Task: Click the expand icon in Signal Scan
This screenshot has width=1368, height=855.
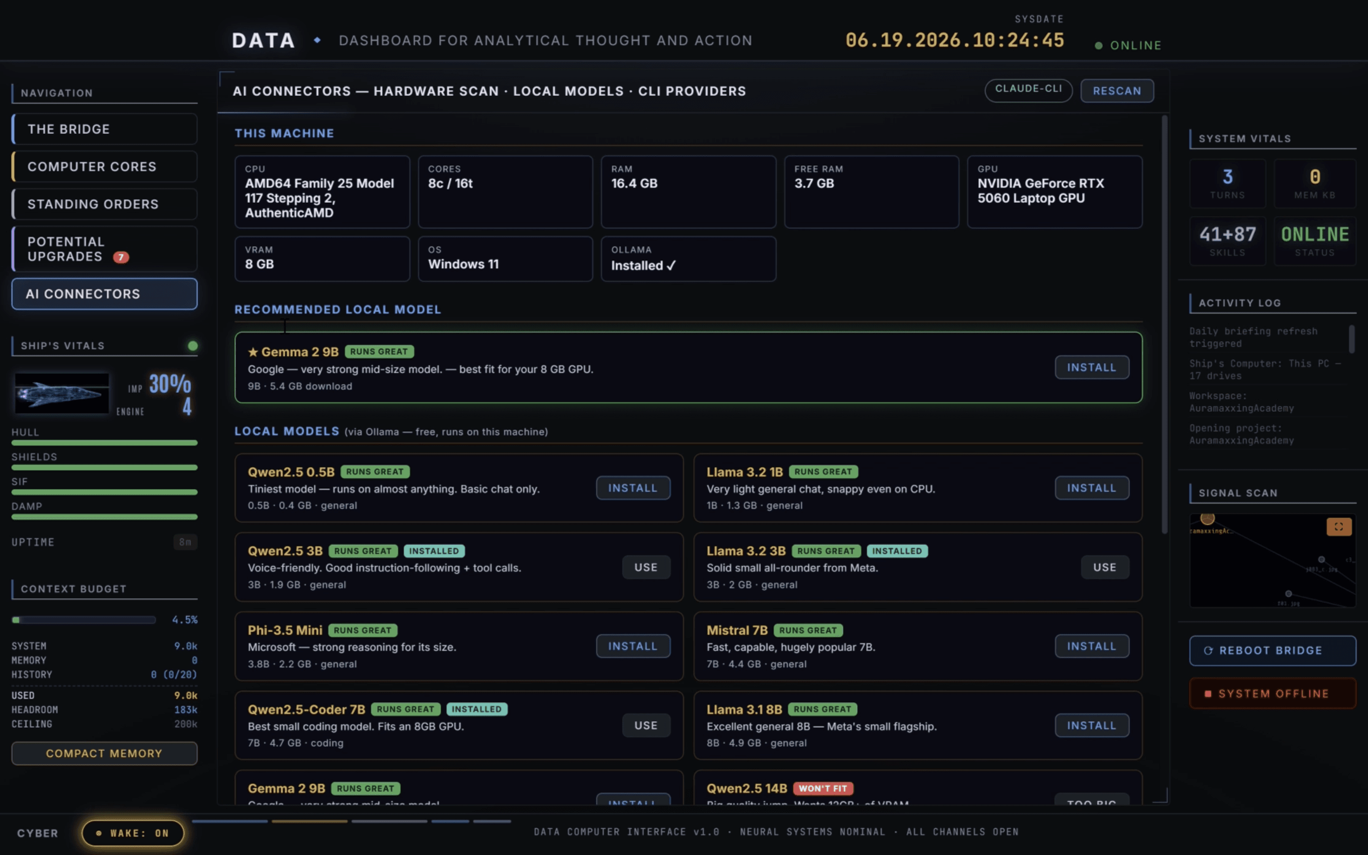Action: pyautogui.click(x=1338, y=526)
